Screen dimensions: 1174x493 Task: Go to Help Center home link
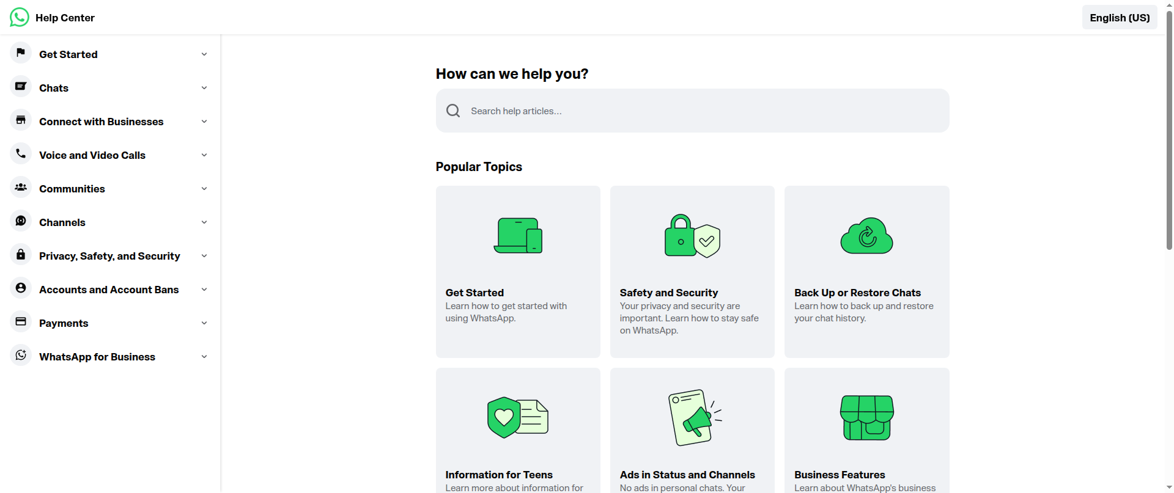click(65, 18)
